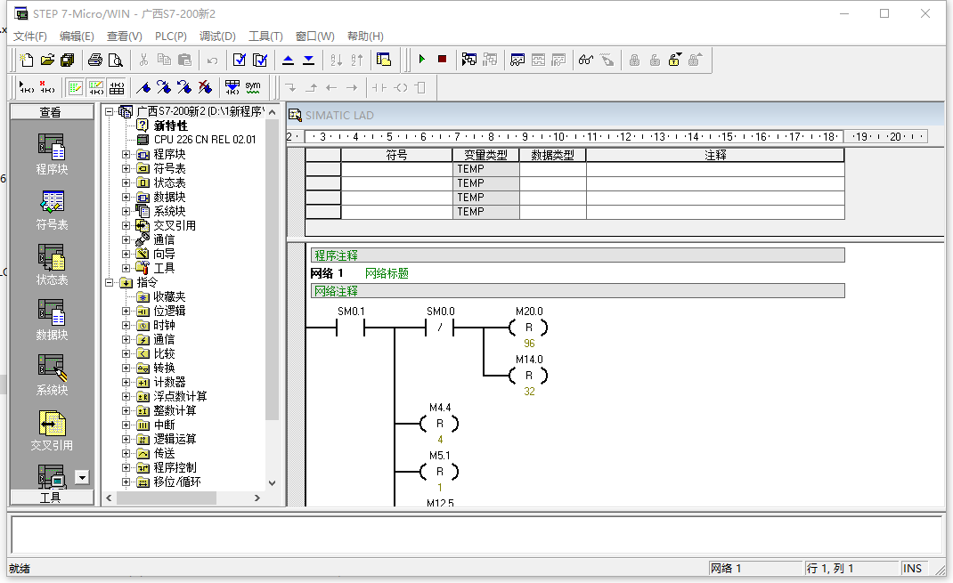Expand the 数据块 tree node

pyautogui.click(x=126, y=197)
